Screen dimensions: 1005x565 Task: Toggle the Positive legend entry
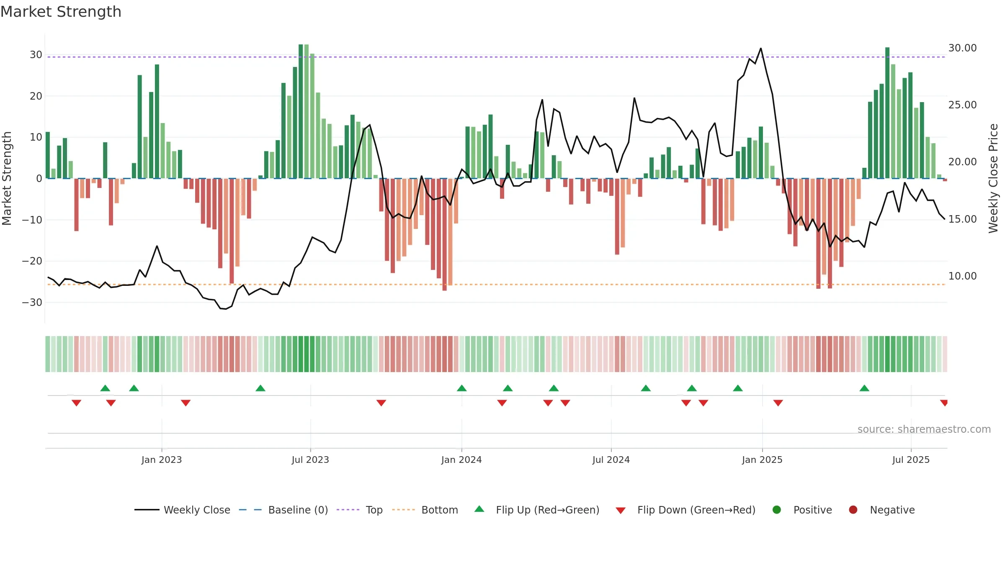[x=802, y=510]
